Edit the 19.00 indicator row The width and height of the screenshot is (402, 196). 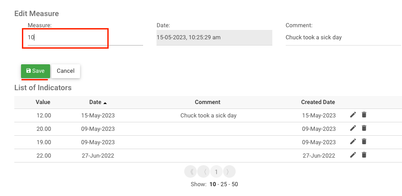tap(353, 142)
